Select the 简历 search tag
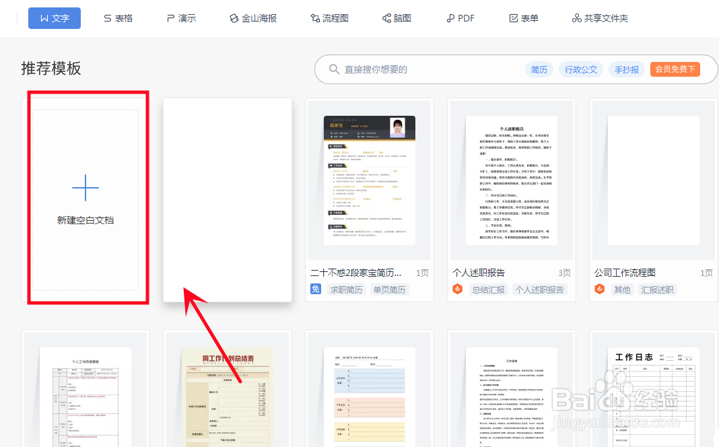 coord(539,70)
